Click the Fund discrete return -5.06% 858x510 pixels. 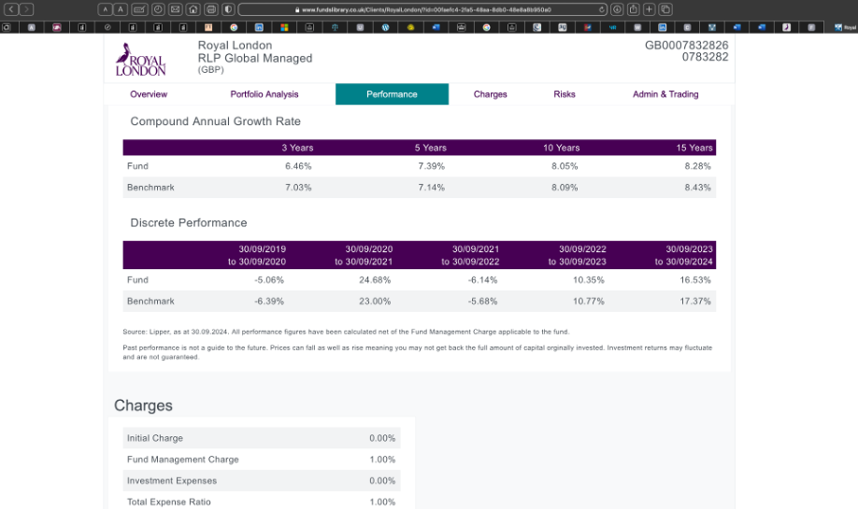[x=269, y=280]
